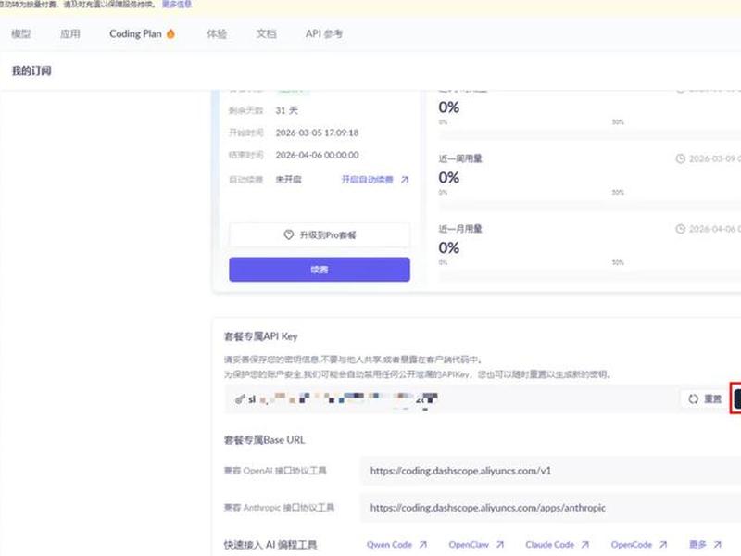Switch to the 应用 tab

(70, 34)
